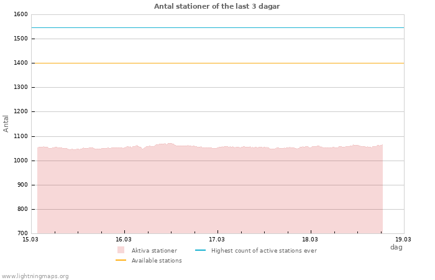435x280 pixels.
Task: Select the 'Aktiva stationer' legend label
Action: pos(154,251)
